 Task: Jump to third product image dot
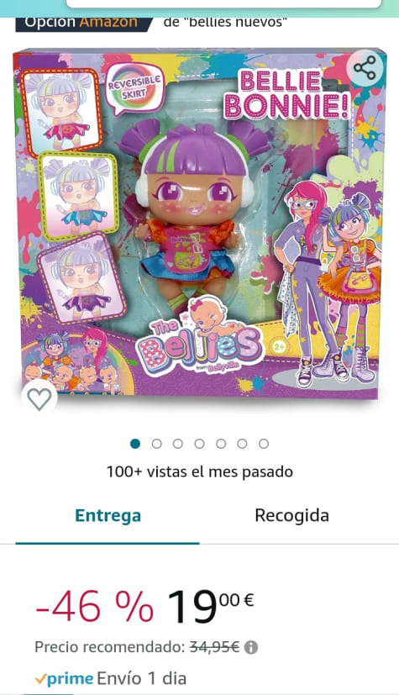[x=178, y=444]
